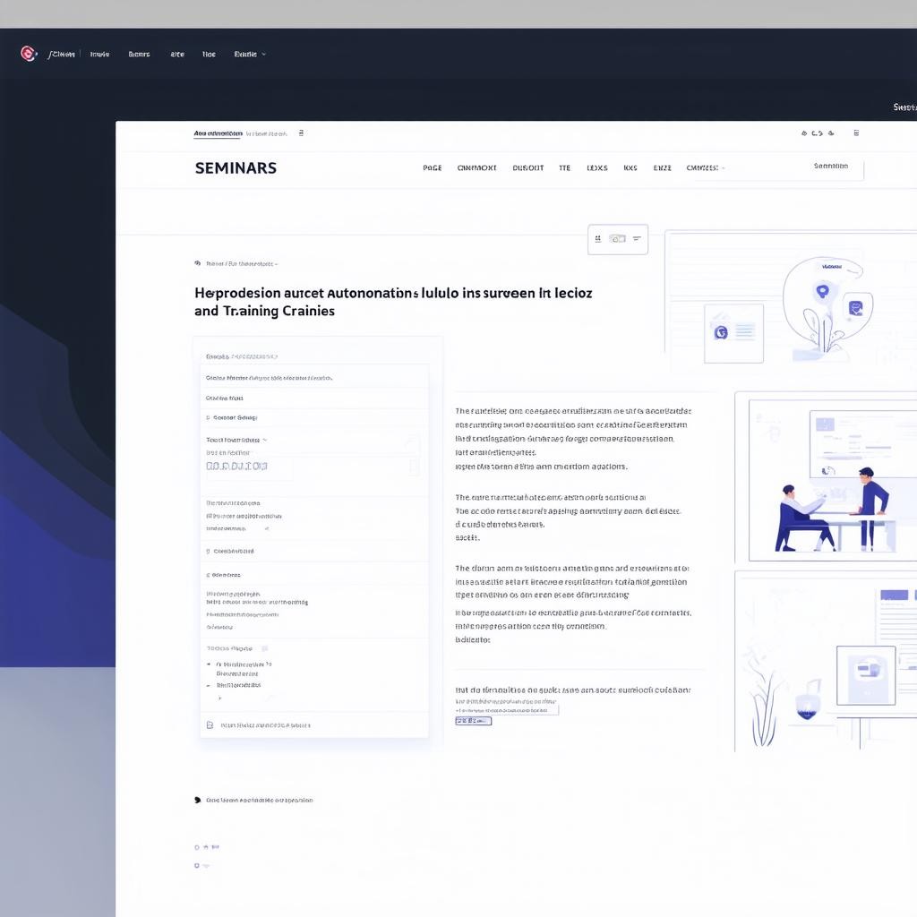Click the document icon at form panel bottom
Viewport: 917px width, 917px height.
(x=210, y=725)
